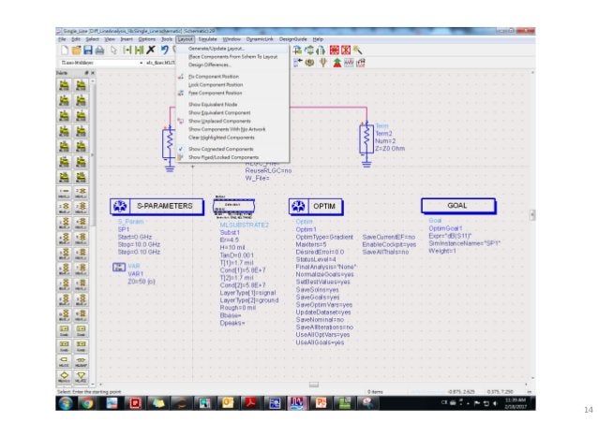This screenshot has width=598, height=422.
Task: Click the Print toolbar icon
Action: [x=100, y=50]
